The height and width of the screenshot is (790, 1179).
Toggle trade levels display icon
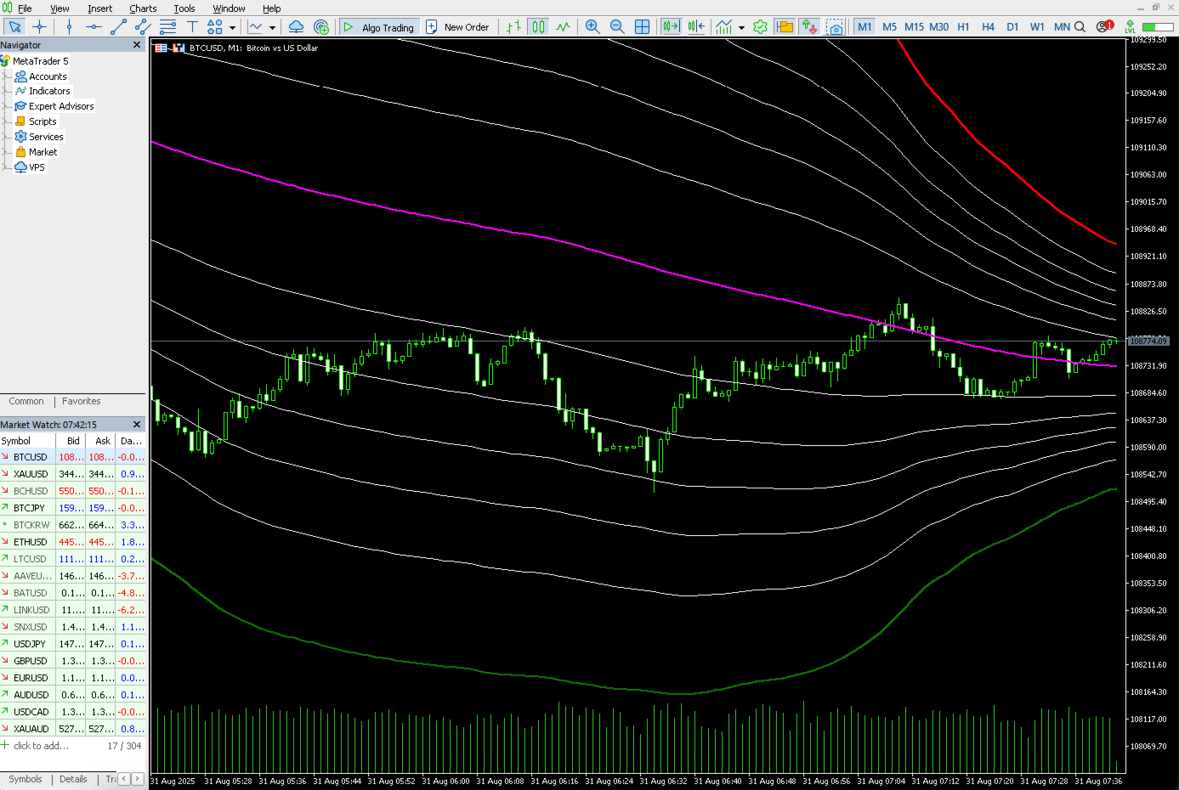click(809, 27)
